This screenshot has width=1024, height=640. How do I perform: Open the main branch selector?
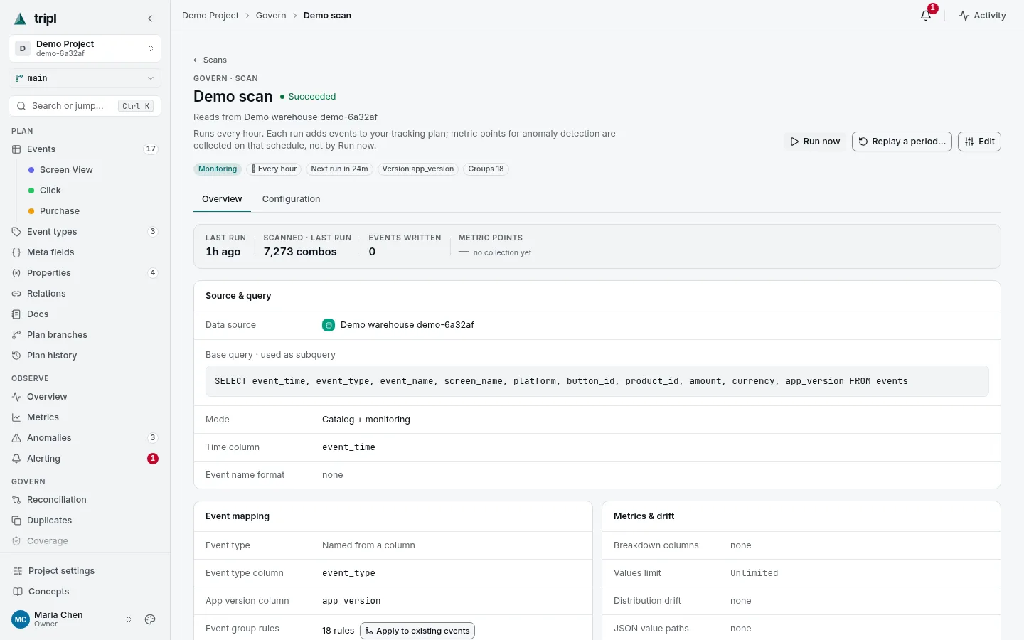click(x=85, y=78)
